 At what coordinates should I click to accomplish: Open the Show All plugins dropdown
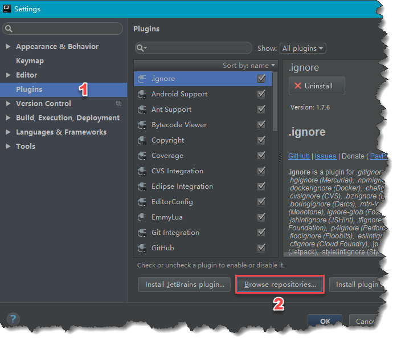303,48
